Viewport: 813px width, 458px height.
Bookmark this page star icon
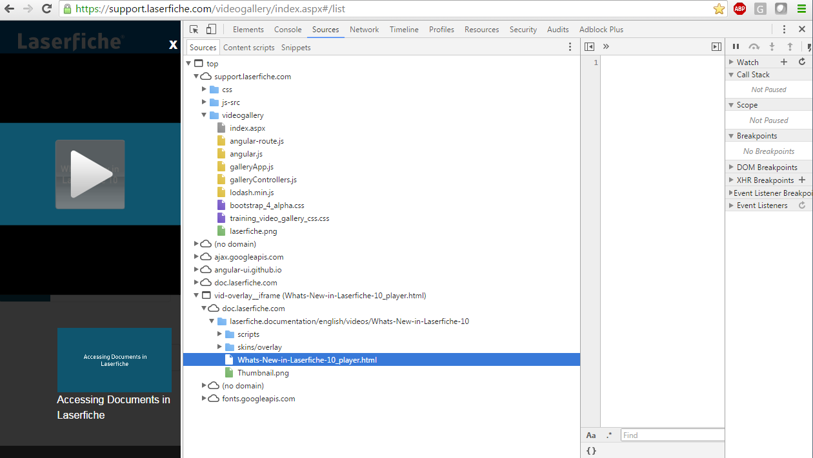click(719, 9)
